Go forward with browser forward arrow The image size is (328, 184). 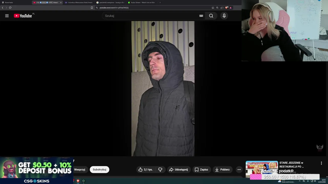[x=6, y=8]
